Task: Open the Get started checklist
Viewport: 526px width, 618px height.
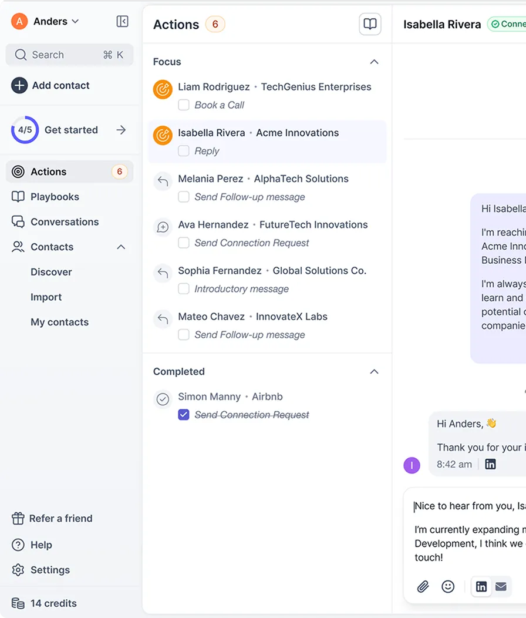Action: pyautogui.click(x=70, y=130)
